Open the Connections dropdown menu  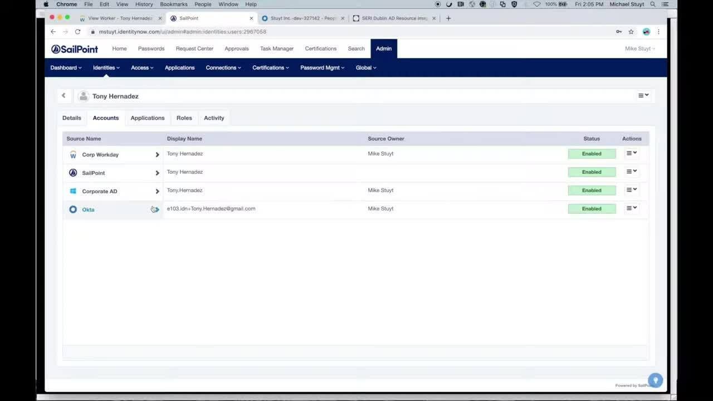[x=223, y=68]
